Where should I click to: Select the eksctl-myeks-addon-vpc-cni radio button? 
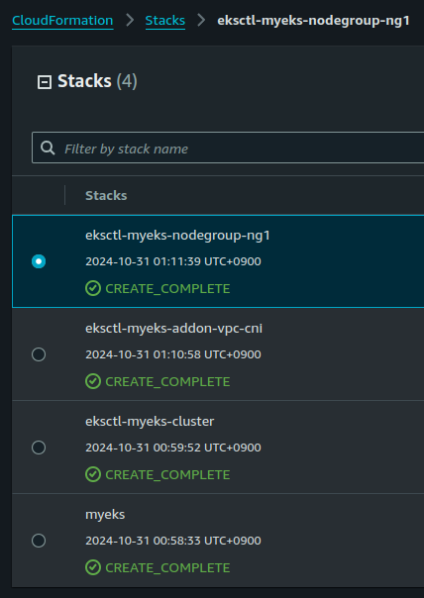tap(39, 354)
